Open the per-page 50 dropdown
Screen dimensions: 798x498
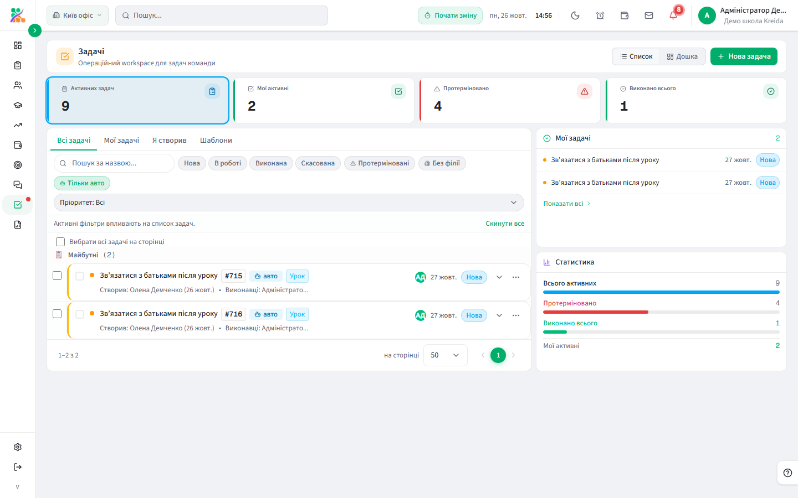coord(445,355)
